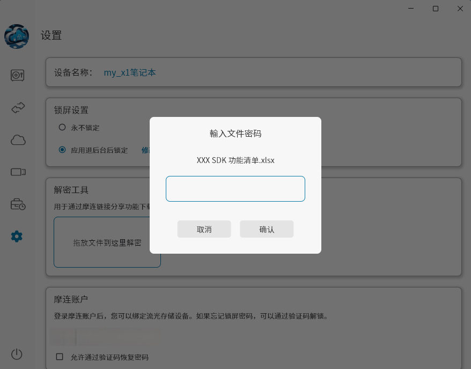
Task: Select the file transfer link icon in sidebar
Action: 17,107
